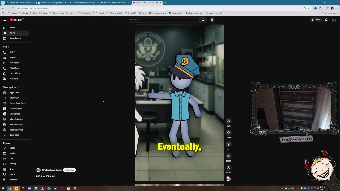Dislike the short
The height and width of the screenshot is (191, 340).
pos(228,133)
